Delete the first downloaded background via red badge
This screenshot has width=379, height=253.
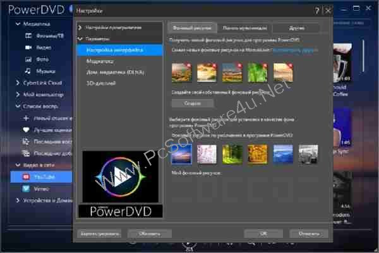pos(188,65)
